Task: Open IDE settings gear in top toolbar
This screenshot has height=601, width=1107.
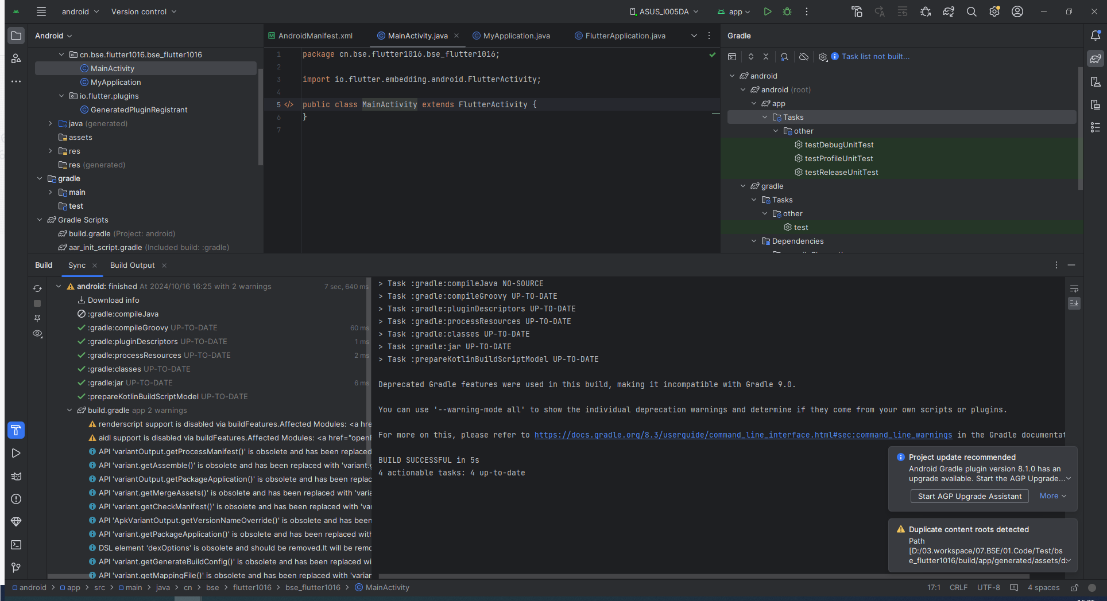Action: tap(994, 11)
